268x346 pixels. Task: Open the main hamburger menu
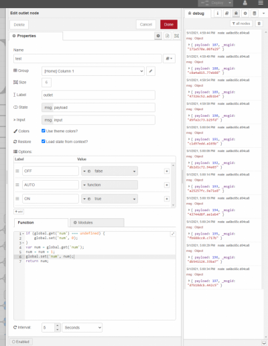tap(261, 3)
